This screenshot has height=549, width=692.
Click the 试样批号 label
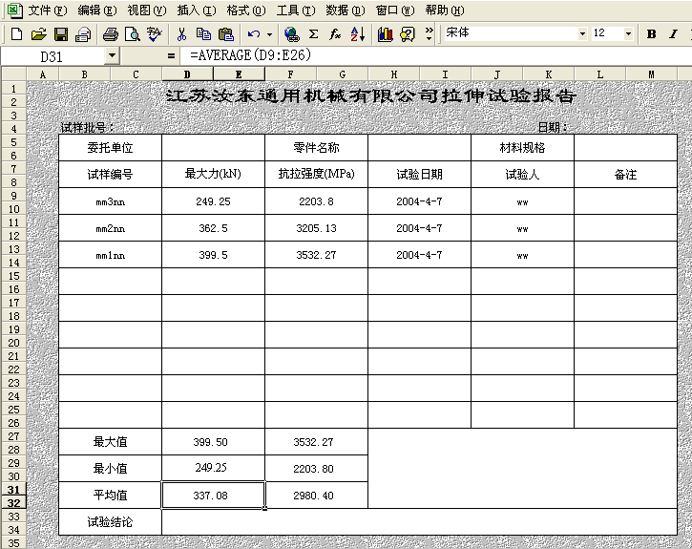[x=88, y=128]
